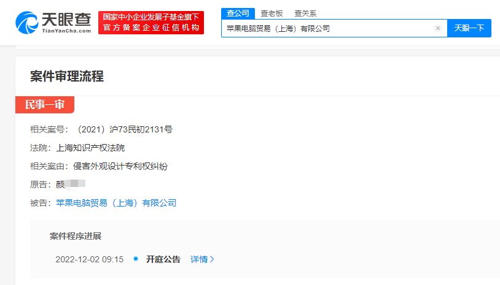Clear the search box with the X icon
This screenshot has height=285, width=500.
pos(438,28)
